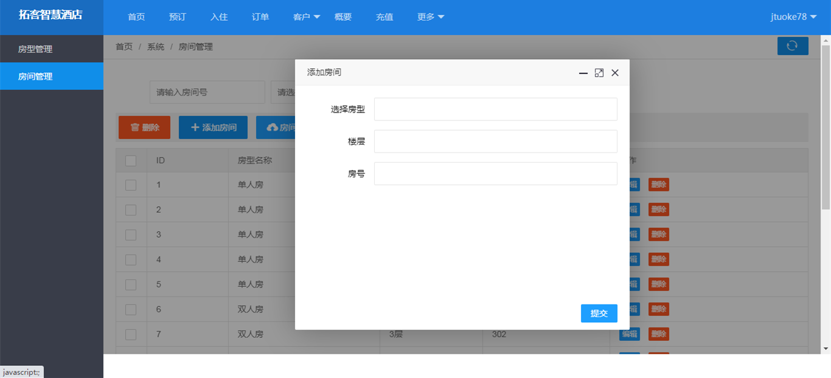This screenshot has height=378, width=831.
Task: Open 入住 in the top navigation
Action: pos(219,17)
